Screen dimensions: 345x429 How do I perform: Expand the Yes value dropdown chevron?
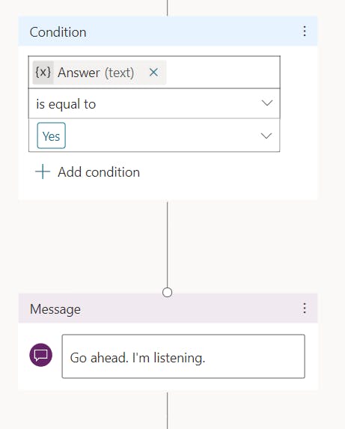[266, 136]
